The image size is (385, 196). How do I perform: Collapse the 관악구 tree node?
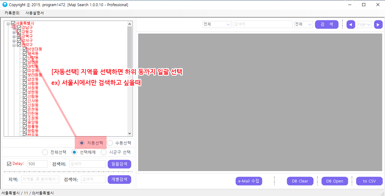[x=14, y=45]
